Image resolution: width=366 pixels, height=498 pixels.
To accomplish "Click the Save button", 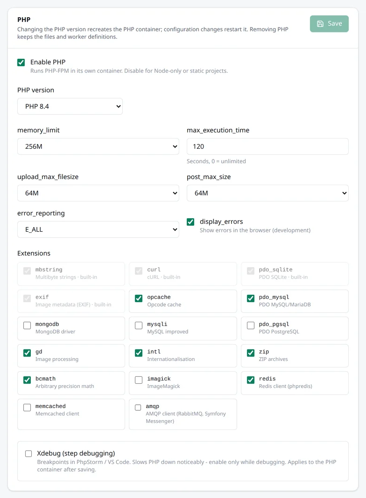I will coord(329,24).
